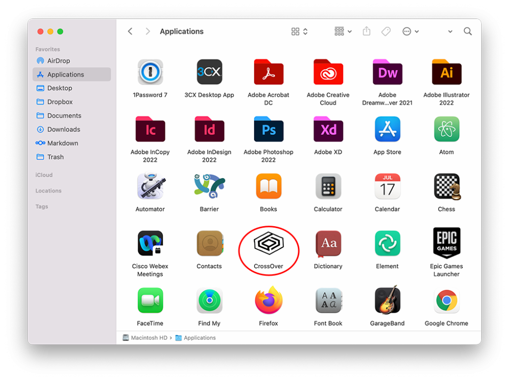Select Downloads in the sidebar

(63, 129)
